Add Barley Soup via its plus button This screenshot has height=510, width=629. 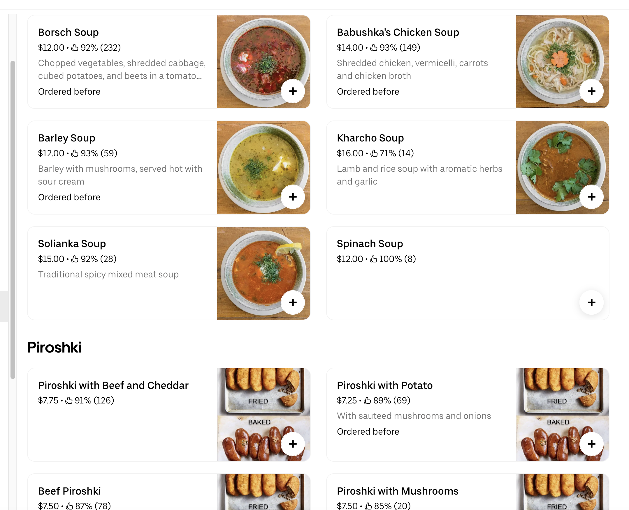(x=293, y=197)
